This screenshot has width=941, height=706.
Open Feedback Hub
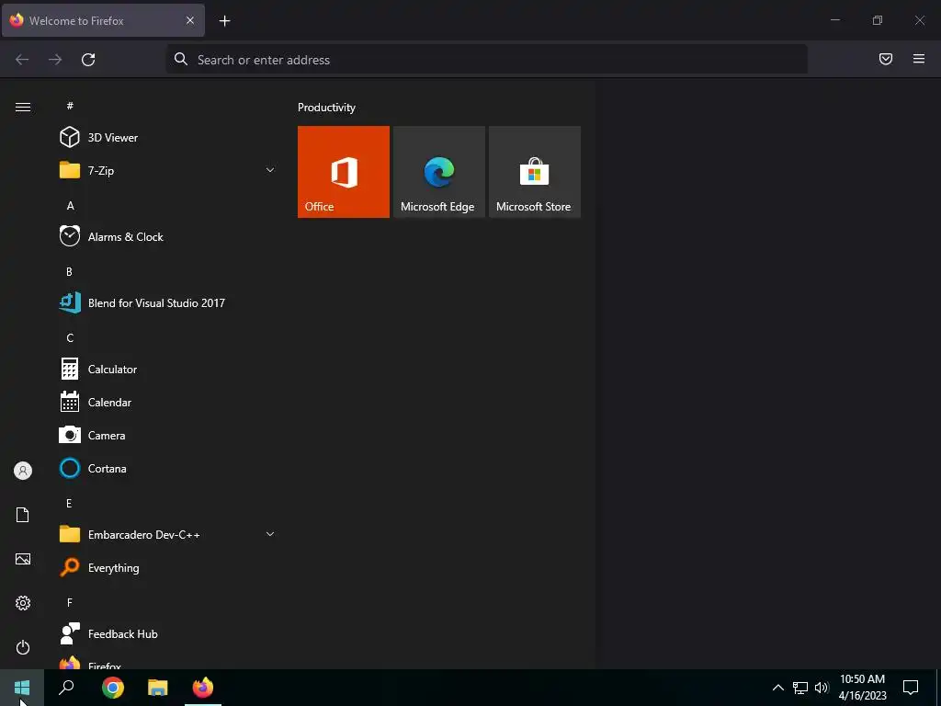tap(168, 633)
